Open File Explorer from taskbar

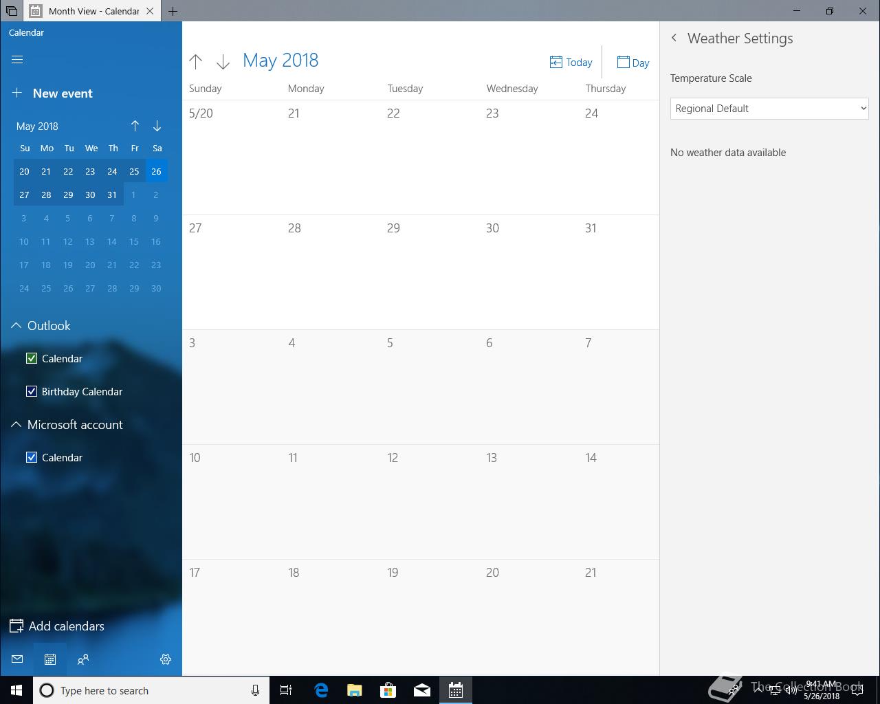[355, 690]
